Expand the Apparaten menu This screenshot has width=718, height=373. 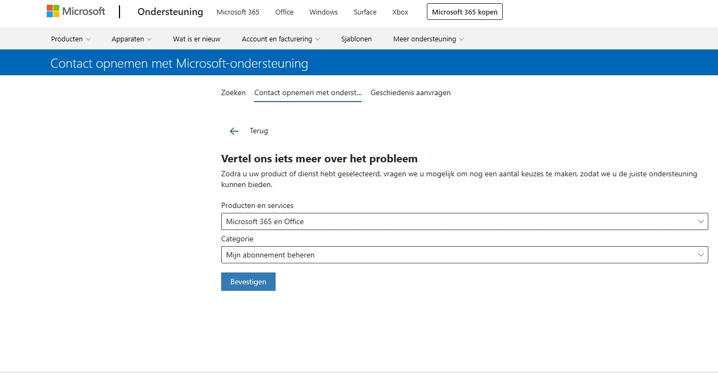(132, 39)
